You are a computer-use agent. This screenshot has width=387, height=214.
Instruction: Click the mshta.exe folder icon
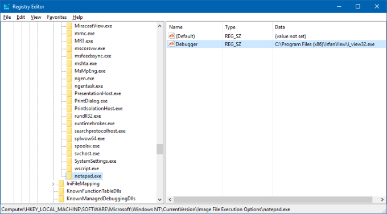click(x=69, y=63)
